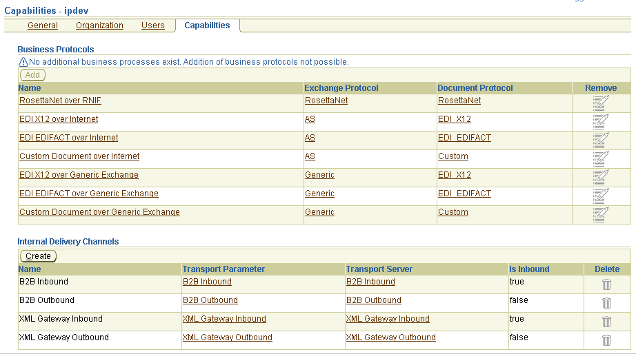Image resolution: width=636 pixels, height=354 pixels.
Task: Remove EDI EDIFACT over Internet icon
Action: 601,140
